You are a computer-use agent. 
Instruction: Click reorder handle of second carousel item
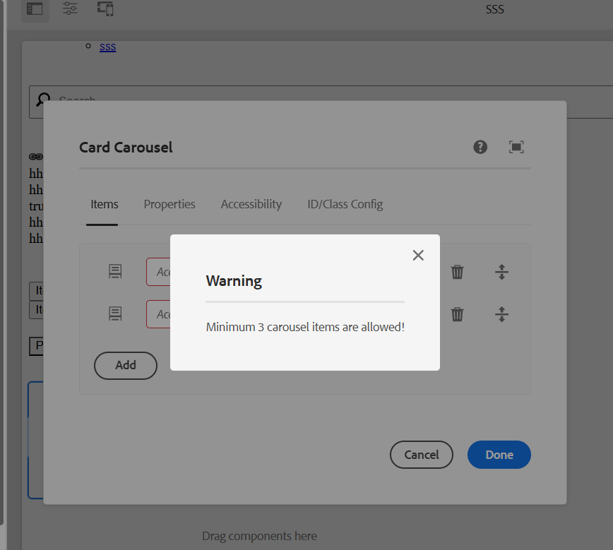pos(501,314)
